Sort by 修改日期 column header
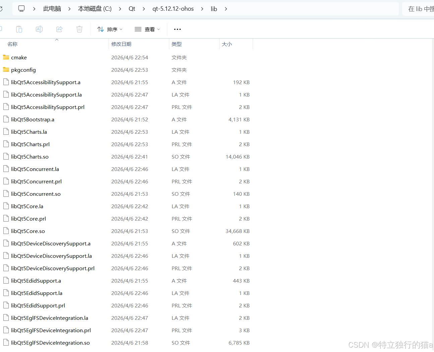This screenshot has height=352, width=434. coord(121,44)
